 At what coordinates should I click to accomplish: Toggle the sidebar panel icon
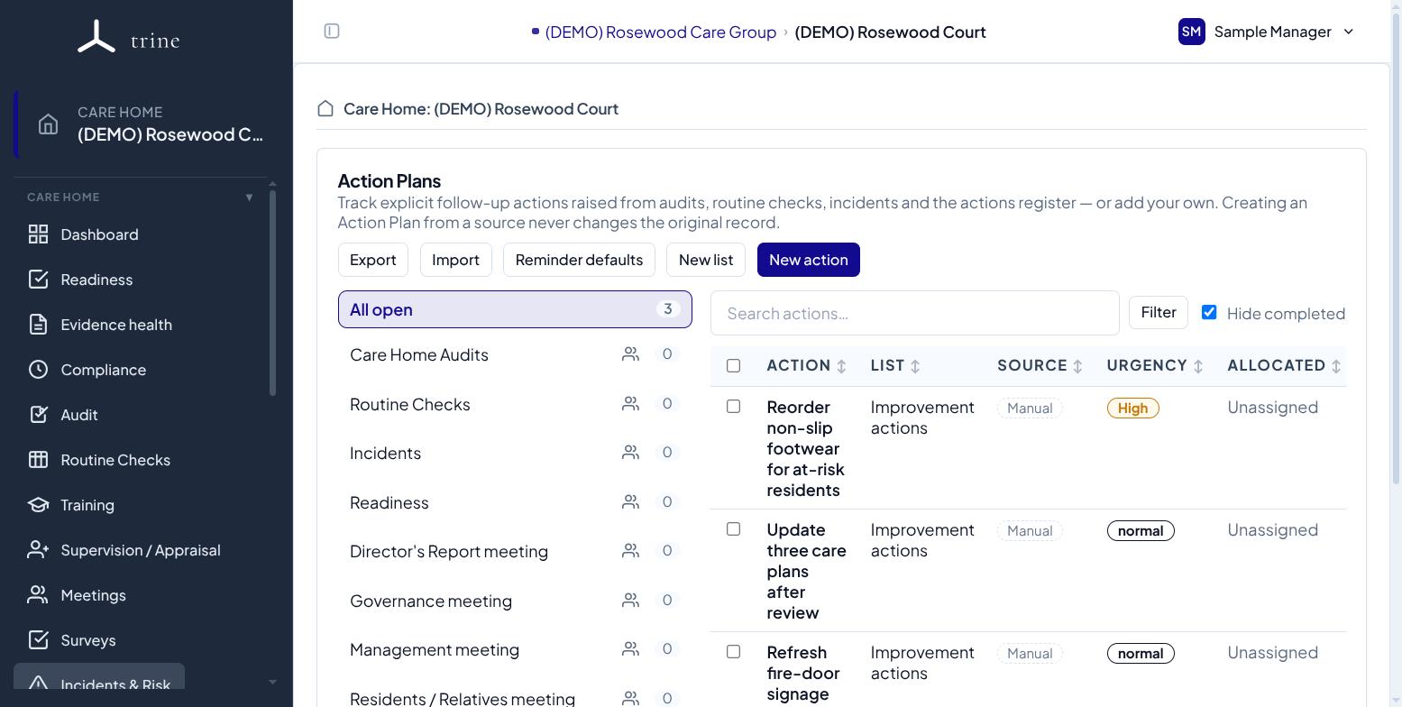(332, 32)
